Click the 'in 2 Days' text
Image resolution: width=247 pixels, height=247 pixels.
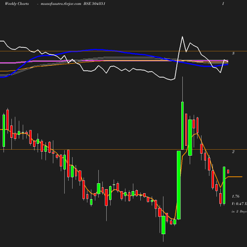239,211
